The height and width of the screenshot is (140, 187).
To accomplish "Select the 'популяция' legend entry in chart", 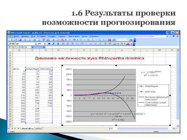I will pyautogui.click(x=148, y=86).
